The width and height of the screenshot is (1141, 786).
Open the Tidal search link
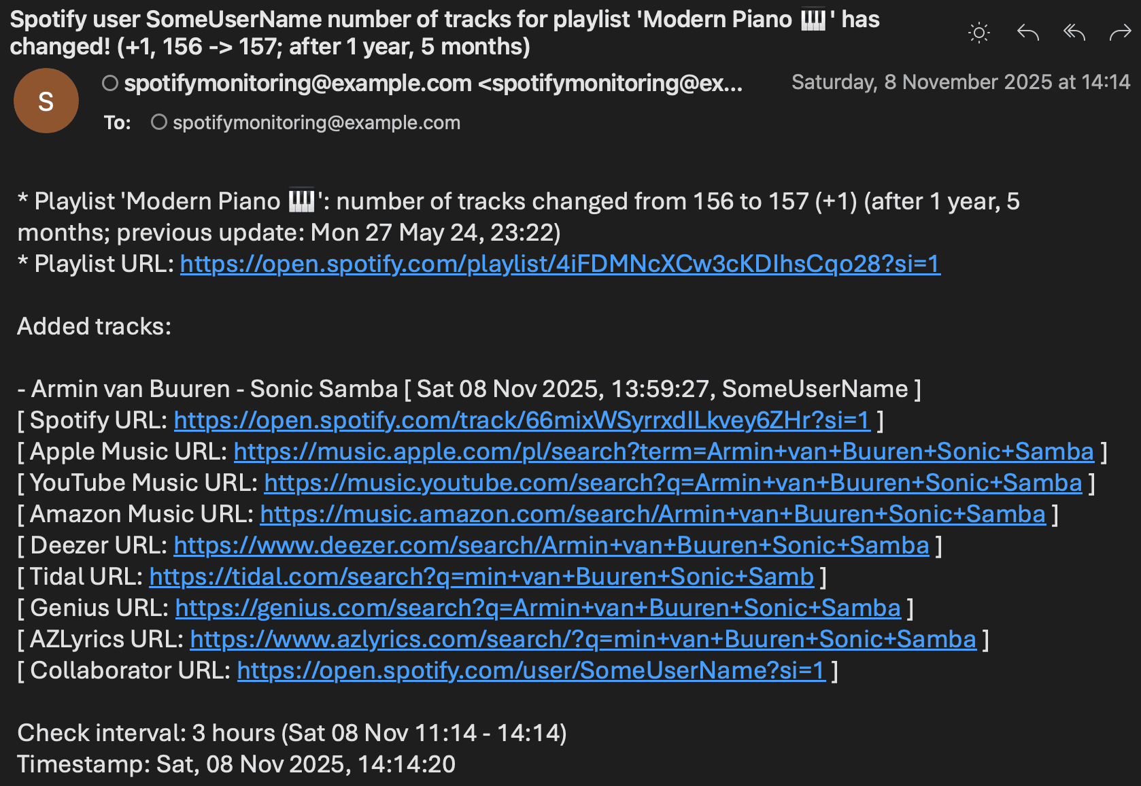tap(481, 577)
